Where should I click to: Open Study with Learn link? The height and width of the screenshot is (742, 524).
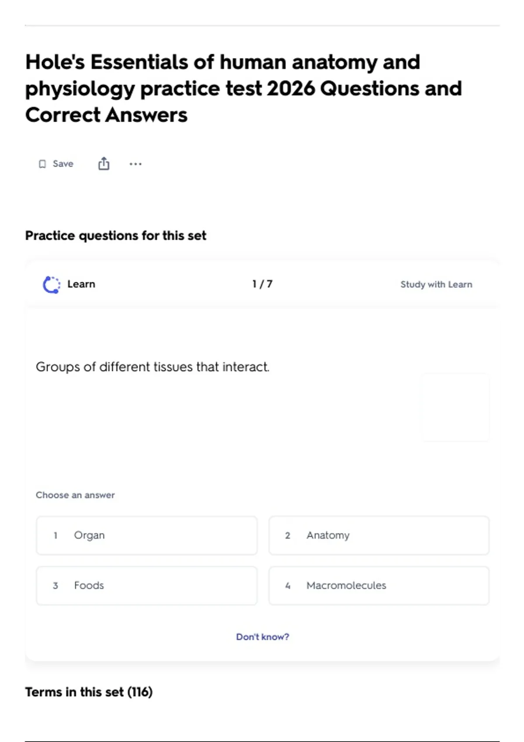point(436,285)
